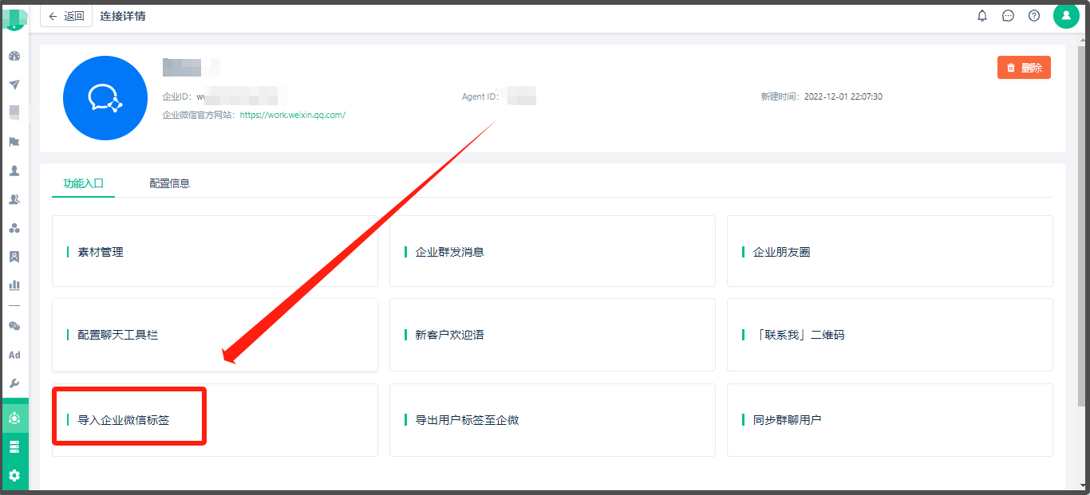Open the 同步群聊用户 card

[x=890, y=420]
